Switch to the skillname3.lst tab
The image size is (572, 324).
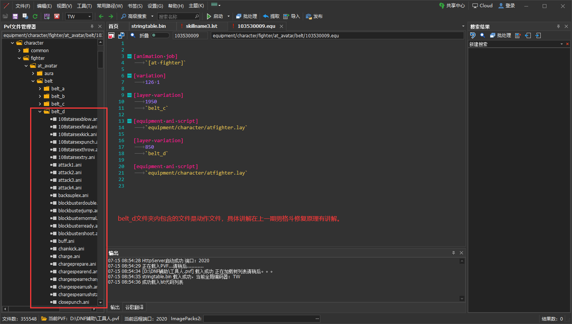[x=201, y=26]
